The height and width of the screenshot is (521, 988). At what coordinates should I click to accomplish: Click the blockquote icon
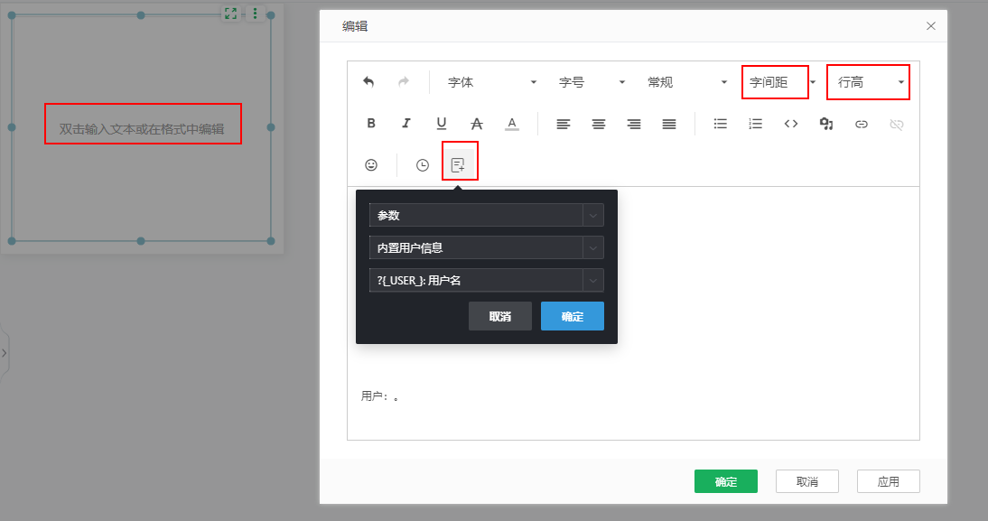[825, 124]
